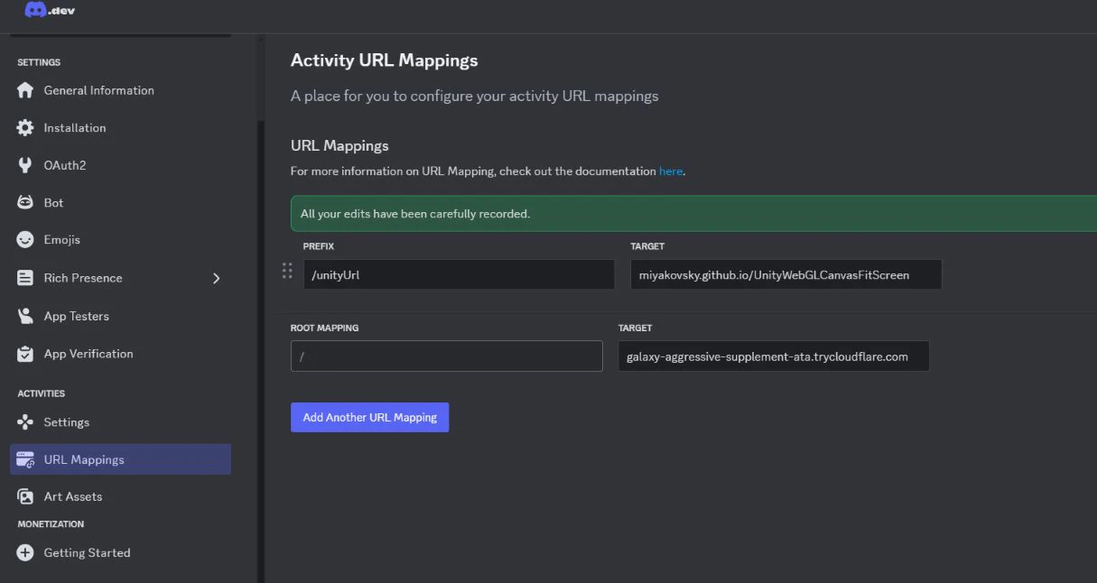Click the 'All your edits have been carefully recorded.' message
Image resolution: width=1097 pixels, height=583 pixels.
pos(415,214)
